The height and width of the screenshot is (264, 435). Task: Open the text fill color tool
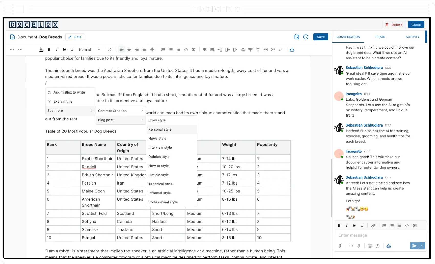tap(41, 50)
